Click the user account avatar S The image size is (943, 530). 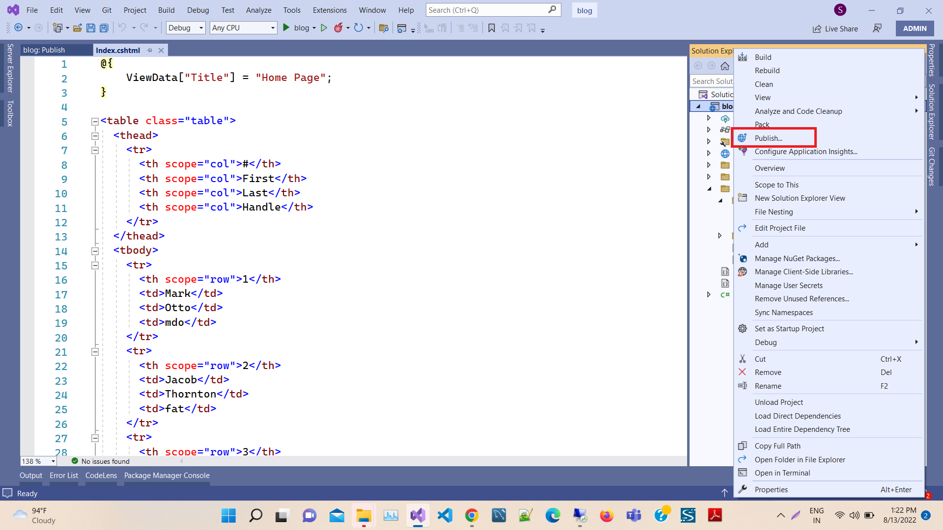(x=840, y=10)
